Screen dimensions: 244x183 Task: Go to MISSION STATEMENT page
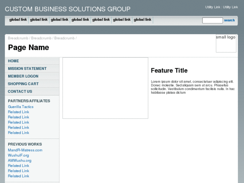tap(27, 68)
